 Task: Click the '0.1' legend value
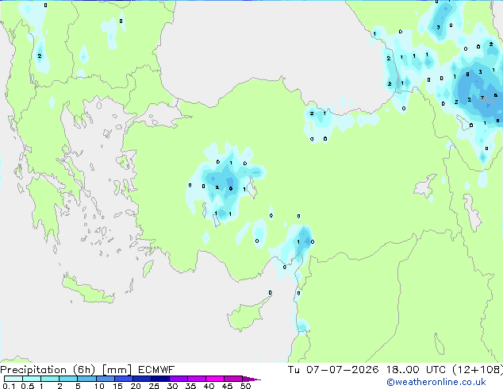coord(9,386)
